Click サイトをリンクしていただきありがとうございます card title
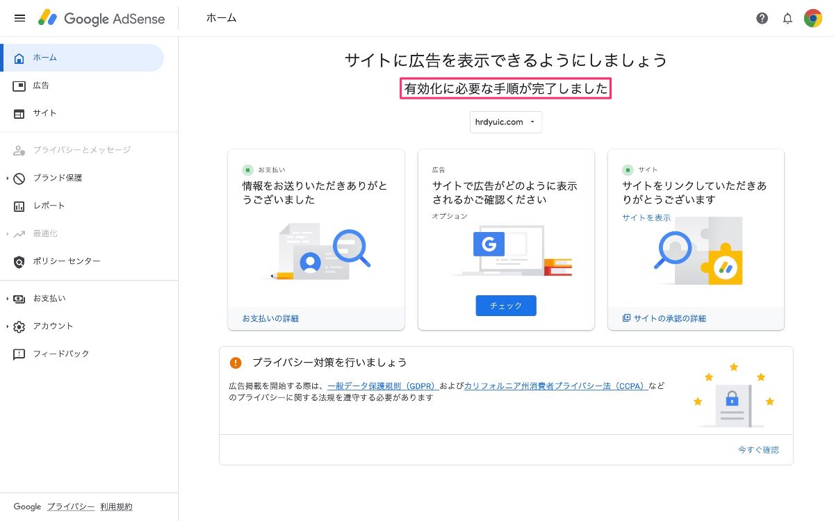This screenshot has width=834, height=521. click(x=694, y=193)
